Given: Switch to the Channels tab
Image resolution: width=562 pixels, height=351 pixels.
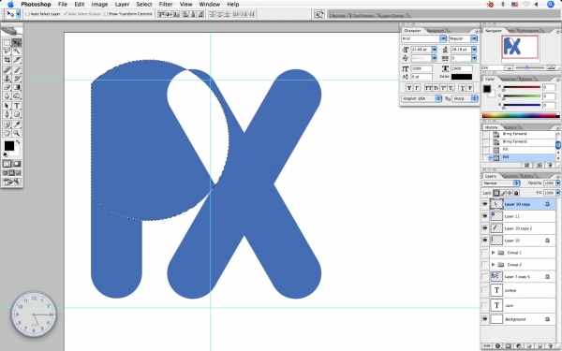Looking at the screenshot, I should [x=510, y=176].
